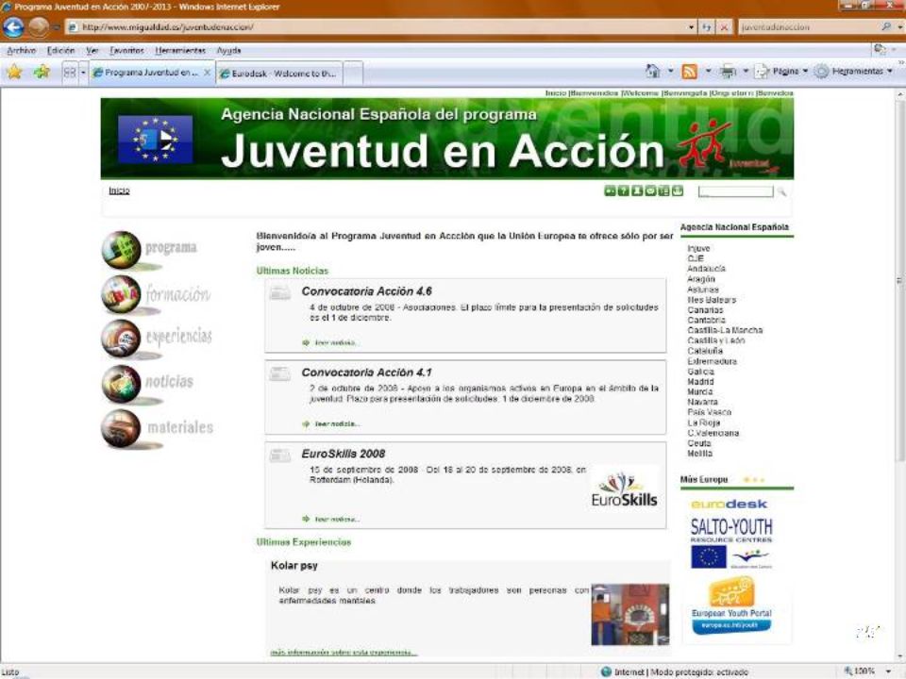The width and height of the screenshot is (906, 679).
Task: Click the last green download icon in the site toolbar
Action: click(678, 191)
